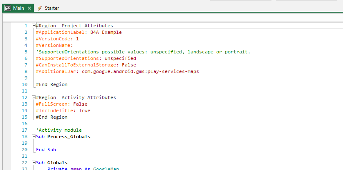Viewport: 343px width, 170px height.
Task: Click the Starter service lightning icon
Action: pos(40,8)
